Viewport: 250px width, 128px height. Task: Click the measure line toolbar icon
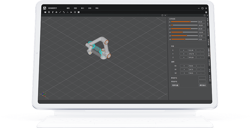coord(60,12)
